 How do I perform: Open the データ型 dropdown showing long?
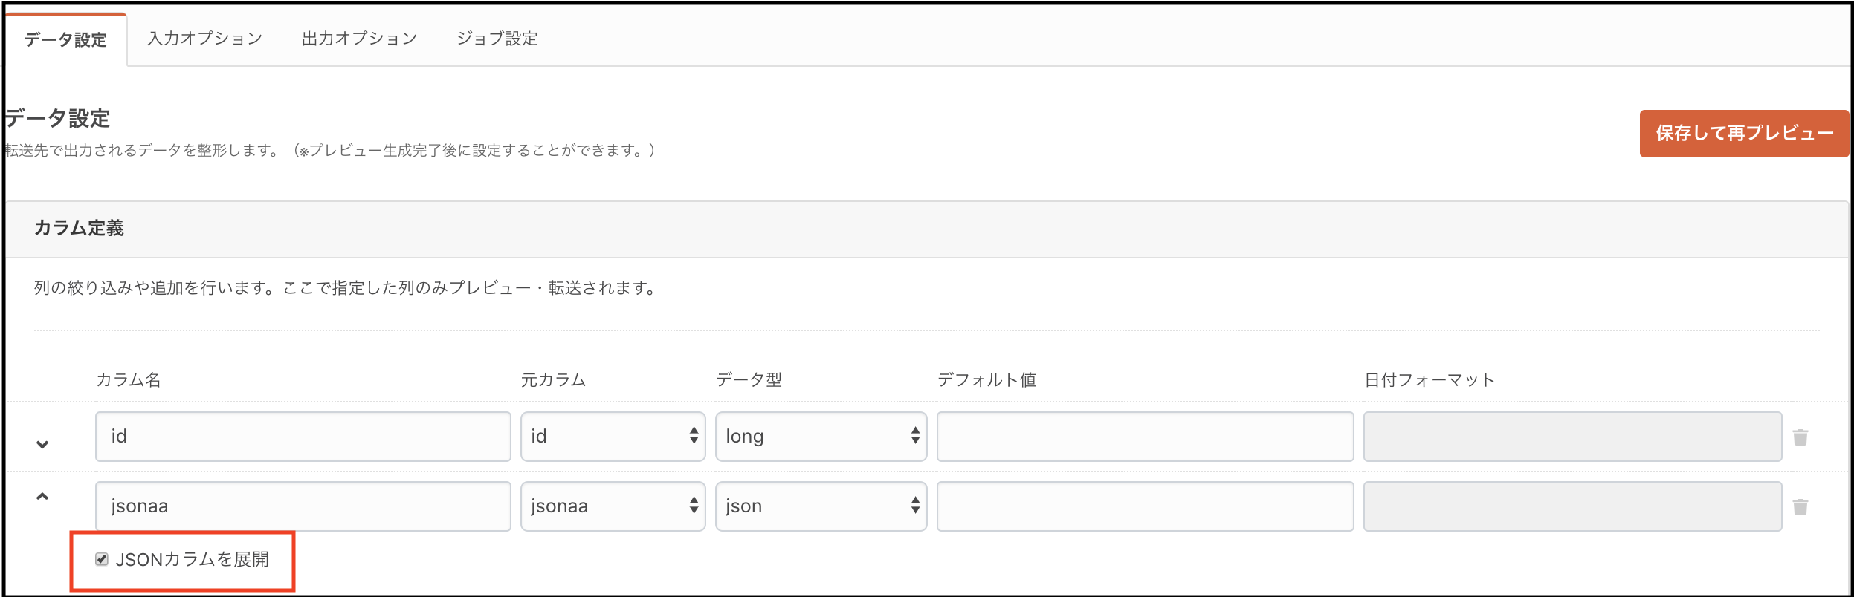(821, 437)
